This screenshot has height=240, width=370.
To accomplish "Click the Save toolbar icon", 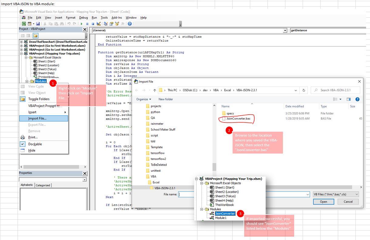I will tap(38, 24).
